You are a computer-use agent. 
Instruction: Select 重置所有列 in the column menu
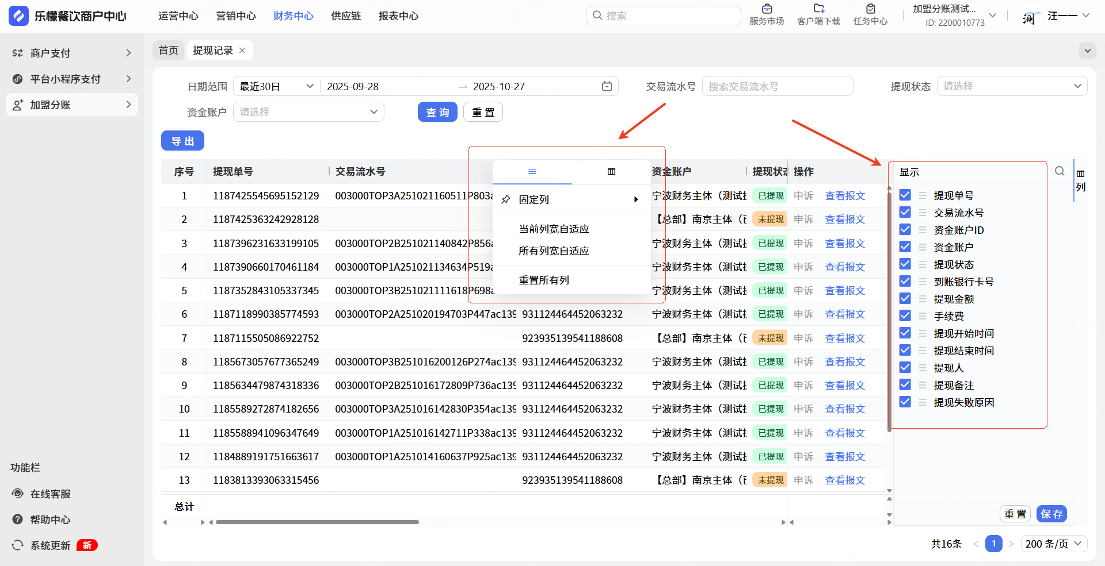tap(544, 280)
